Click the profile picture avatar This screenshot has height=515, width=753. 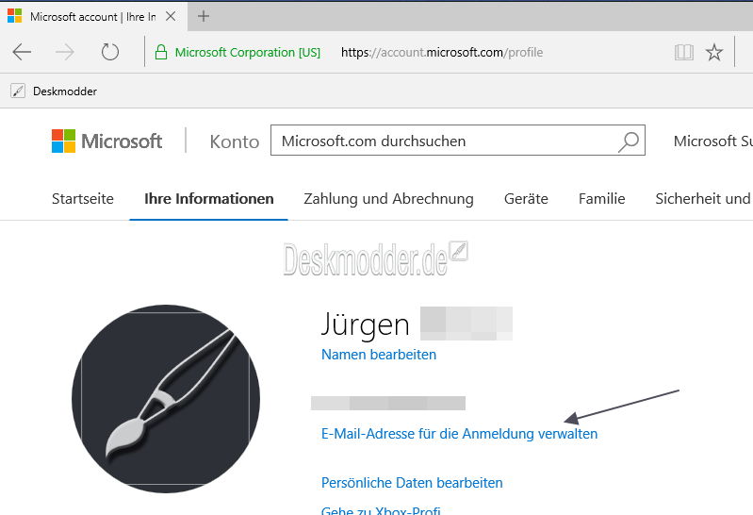166,399
